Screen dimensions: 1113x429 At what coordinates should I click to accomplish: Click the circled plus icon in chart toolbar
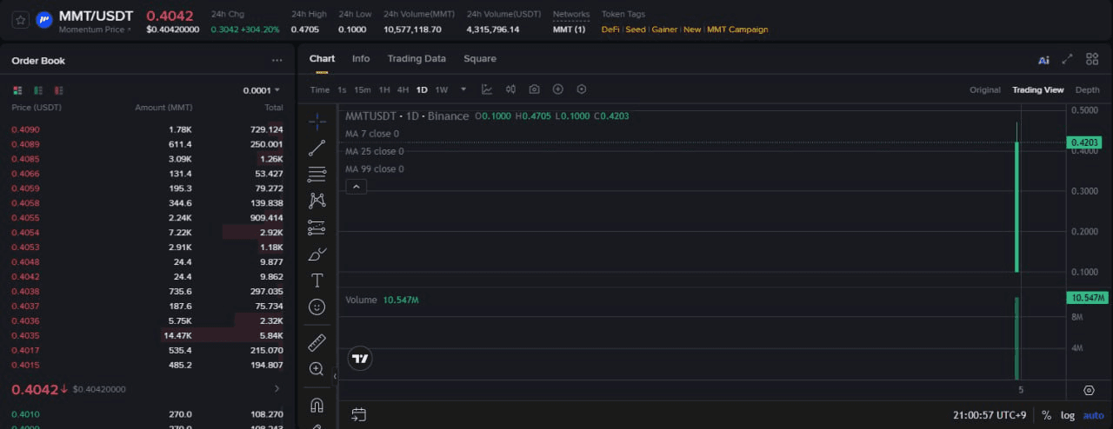tap(558, 89)
